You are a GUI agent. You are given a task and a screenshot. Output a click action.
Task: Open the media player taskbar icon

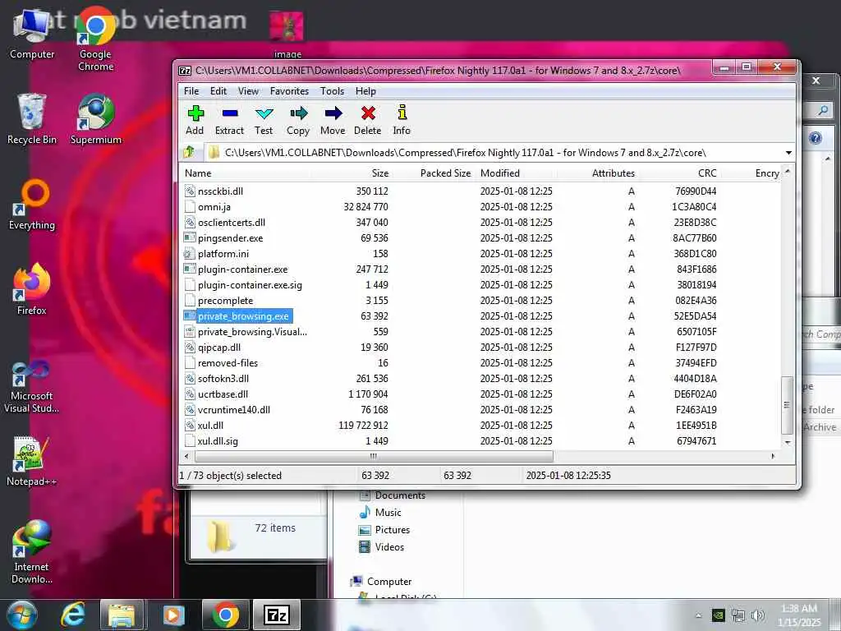click(x=172, y=615)
